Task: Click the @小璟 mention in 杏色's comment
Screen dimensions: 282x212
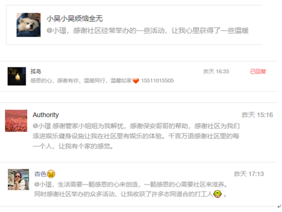Action: (43, 184)
